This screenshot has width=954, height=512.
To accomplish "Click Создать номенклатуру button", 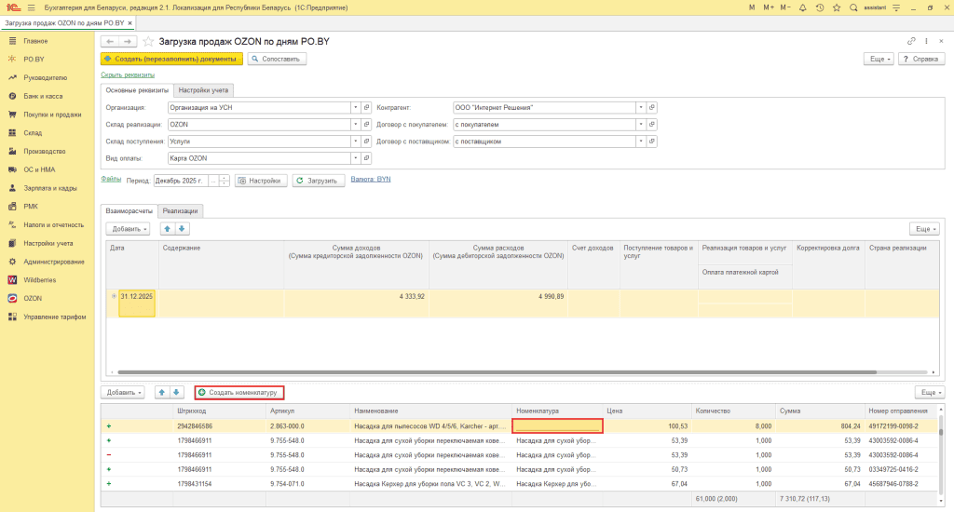I will pyautogui.click(x=239, y=392).
